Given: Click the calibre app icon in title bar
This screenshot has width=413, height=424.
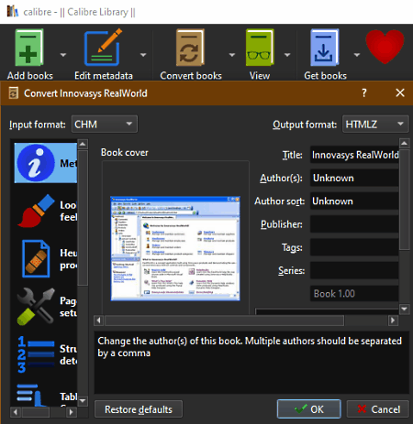Looking at the screenshot, I should pyautogui.click(x=13, y=11).
